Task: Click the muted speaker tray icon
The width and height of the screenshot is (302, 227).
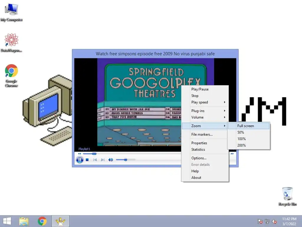Action: (274, 221)
